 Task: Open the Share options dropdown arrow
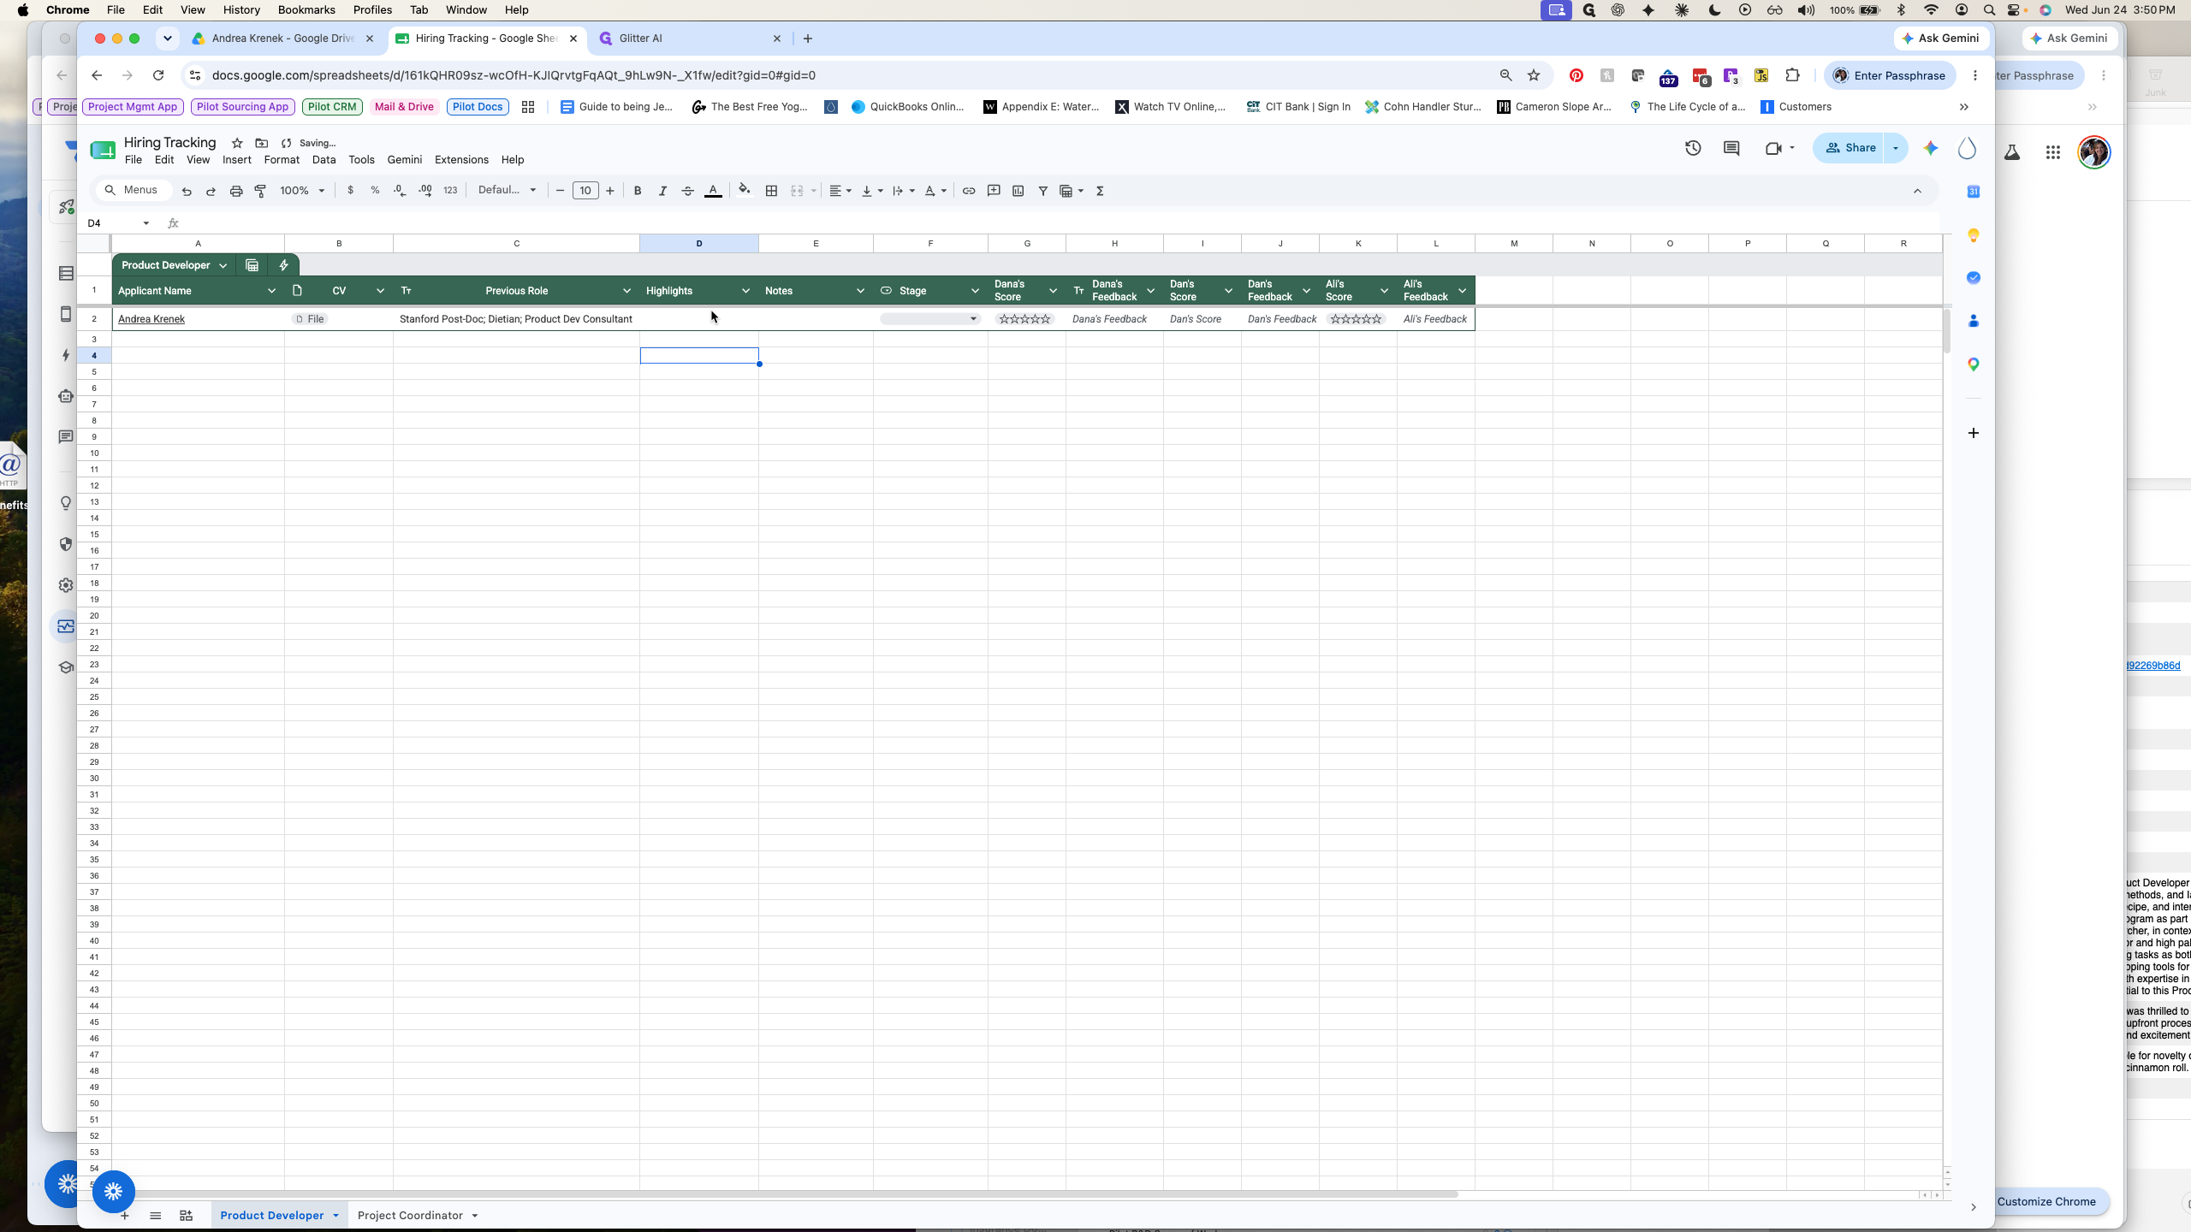click(1896, 148)
